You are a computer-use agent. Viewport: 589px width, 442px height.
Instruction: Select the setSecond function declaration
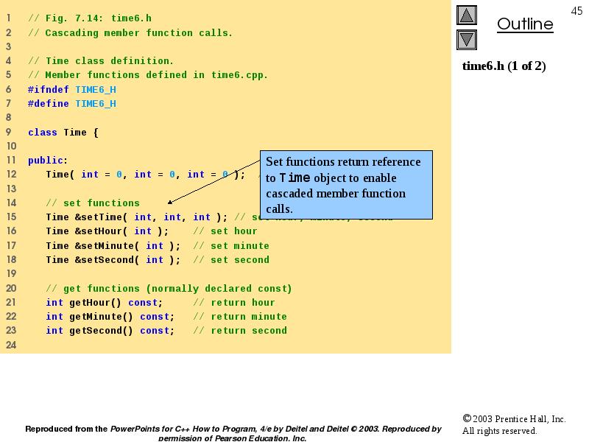tap(113, 260)
